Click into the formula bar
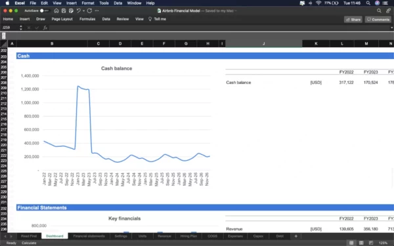This screenshot has width=394, height=246. click(x=219, y=28)
